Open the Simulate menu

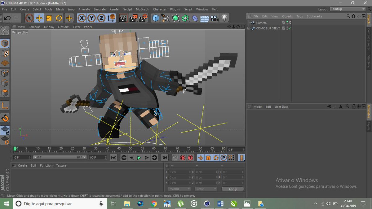(x=100, y=9)
